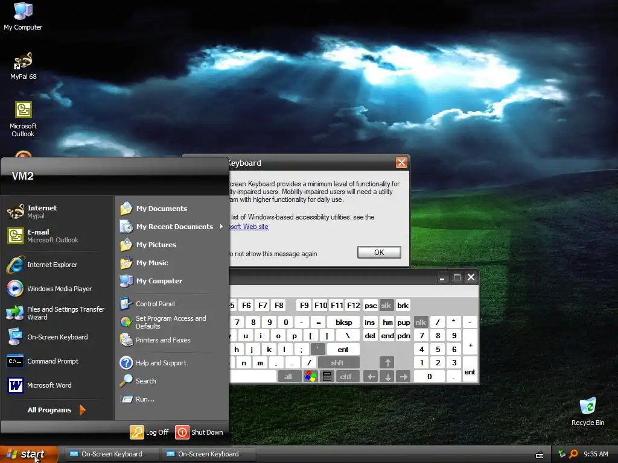Click the magnifier tray icon
The height and width of the screenshot is (463, 618).
[573, 454]
